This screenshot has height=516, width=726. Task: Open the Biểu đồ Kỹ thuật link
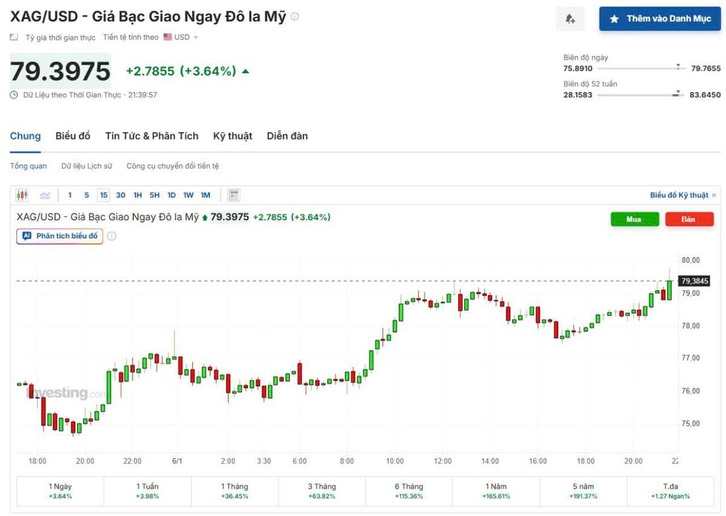683,195
